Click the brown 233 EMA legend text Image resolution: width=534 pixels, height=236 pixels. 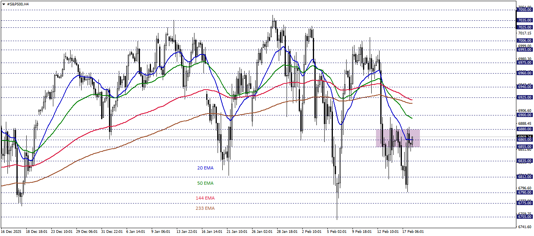pos(205,209)
